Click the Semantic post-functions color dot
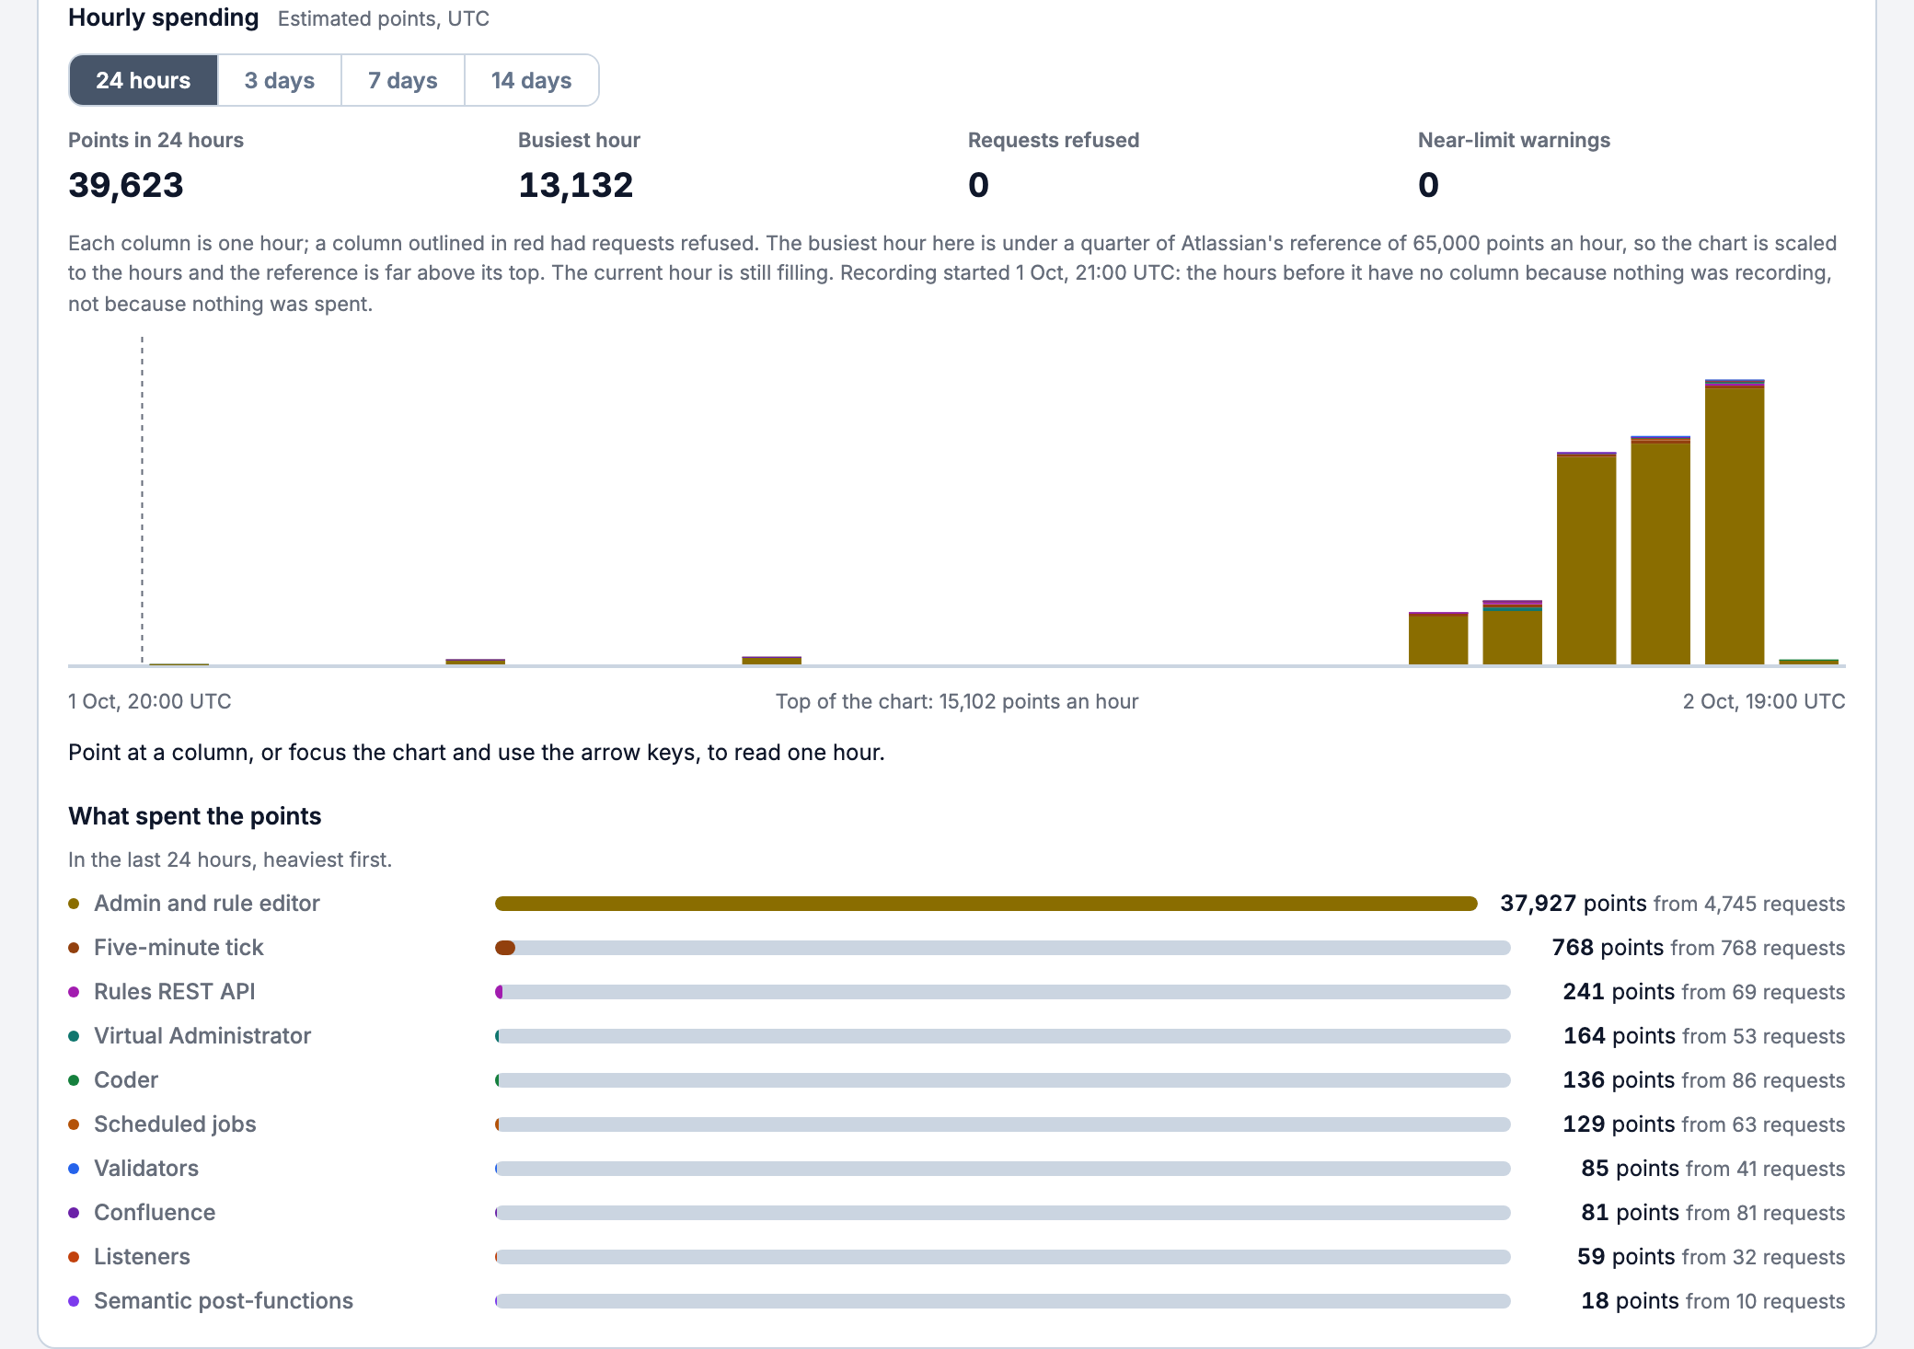 pos(74,1301)
